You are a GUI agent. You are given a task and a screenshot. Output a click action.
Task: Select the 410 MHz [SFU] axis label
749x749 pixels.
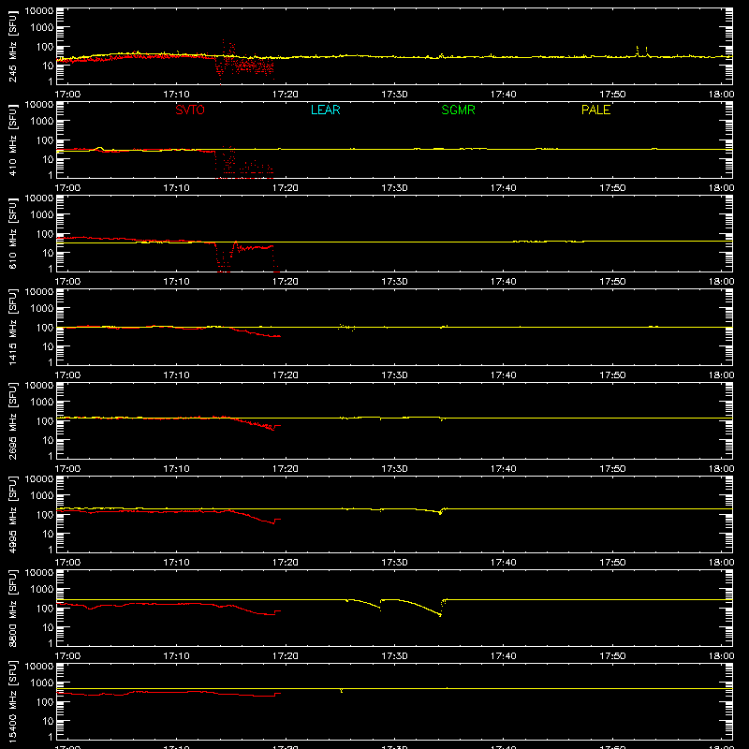click(13, 140)
